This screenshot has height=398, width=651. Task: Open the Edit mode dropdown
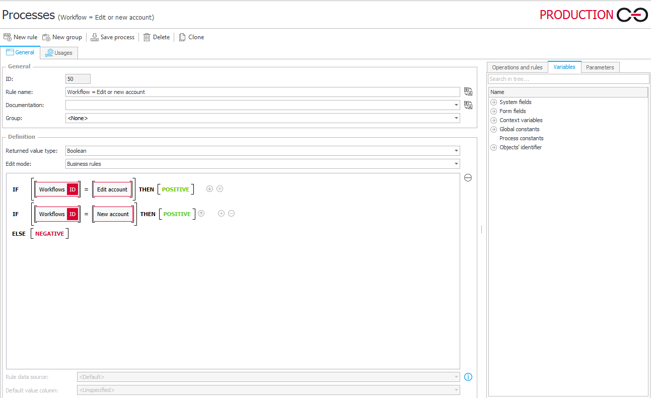456,163
